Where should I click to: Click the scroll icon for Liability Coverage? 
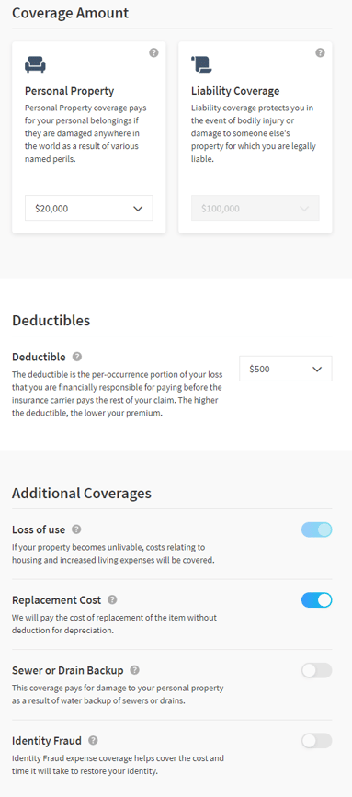point(201,64)
